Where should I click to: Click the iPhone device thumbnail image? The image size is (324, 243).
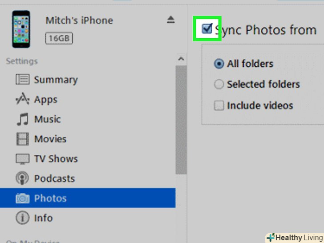pos(21,29)
